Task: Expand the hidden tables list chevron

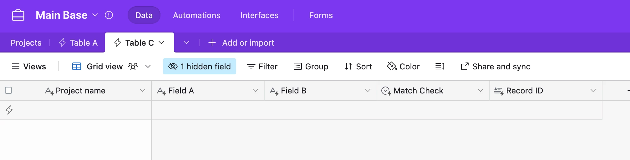Action: click(186, 42)
